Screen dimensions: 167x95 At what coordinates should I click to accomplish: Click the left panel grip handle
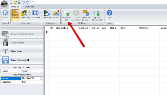[x=42, y=27]
